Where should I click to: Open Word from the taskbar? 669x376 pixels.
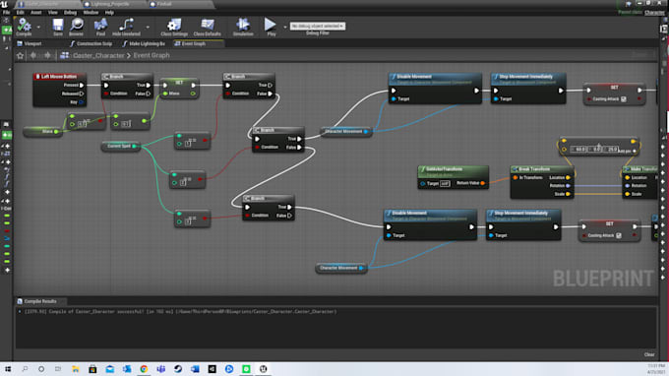click(195, 369)
